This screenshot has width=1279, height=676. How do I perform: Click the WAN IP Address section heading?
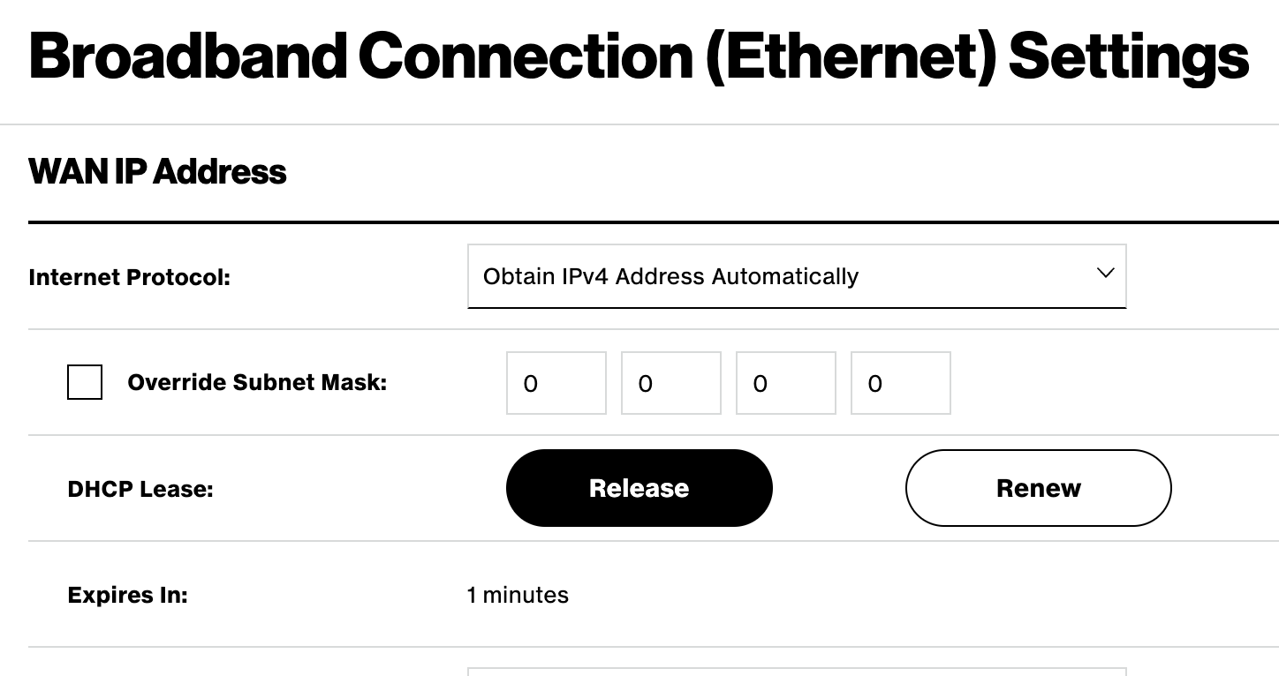[x=157, y=171]
